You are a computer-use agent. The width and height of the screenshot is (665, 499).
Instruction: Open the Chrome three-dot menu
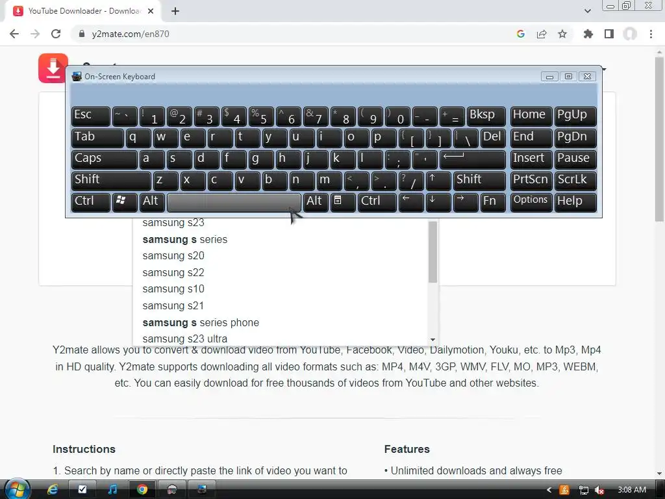pyautogui.click(x=651, y=34)
